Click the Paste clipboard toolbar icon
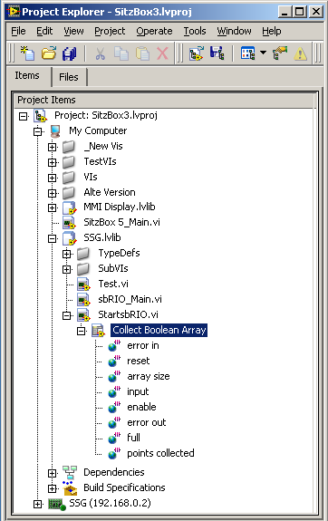This screenshot has width=328, height=521. [x=142, y=53]
